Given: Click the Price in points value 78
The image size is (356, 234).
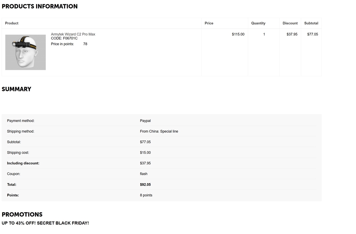Looking at the screenshot, I should tap(85, 44).
